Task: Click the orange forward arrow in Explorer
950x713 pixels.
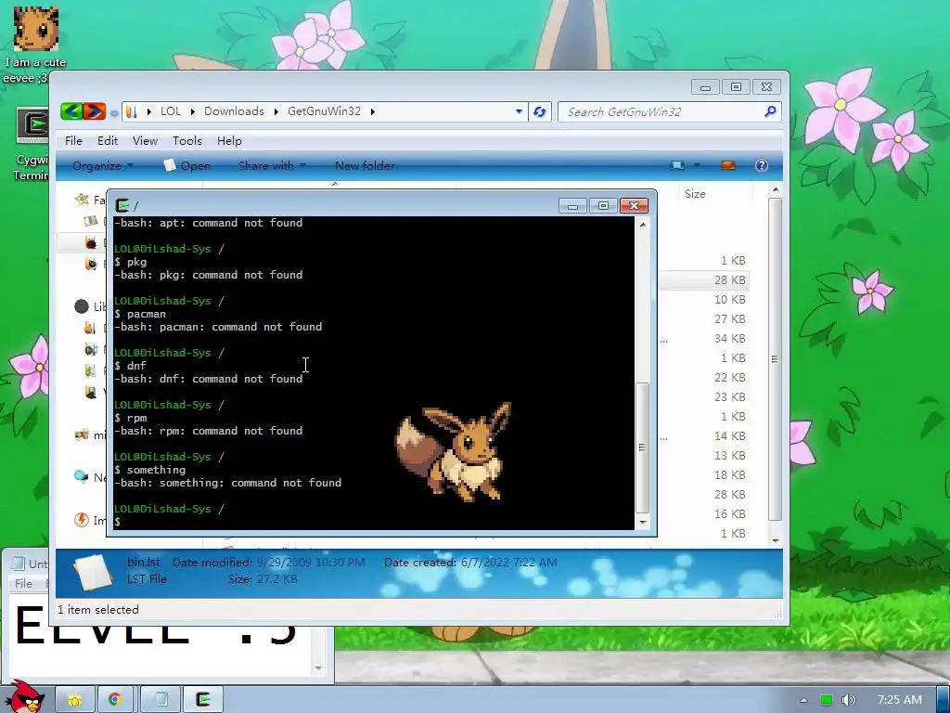Action: 95,111
